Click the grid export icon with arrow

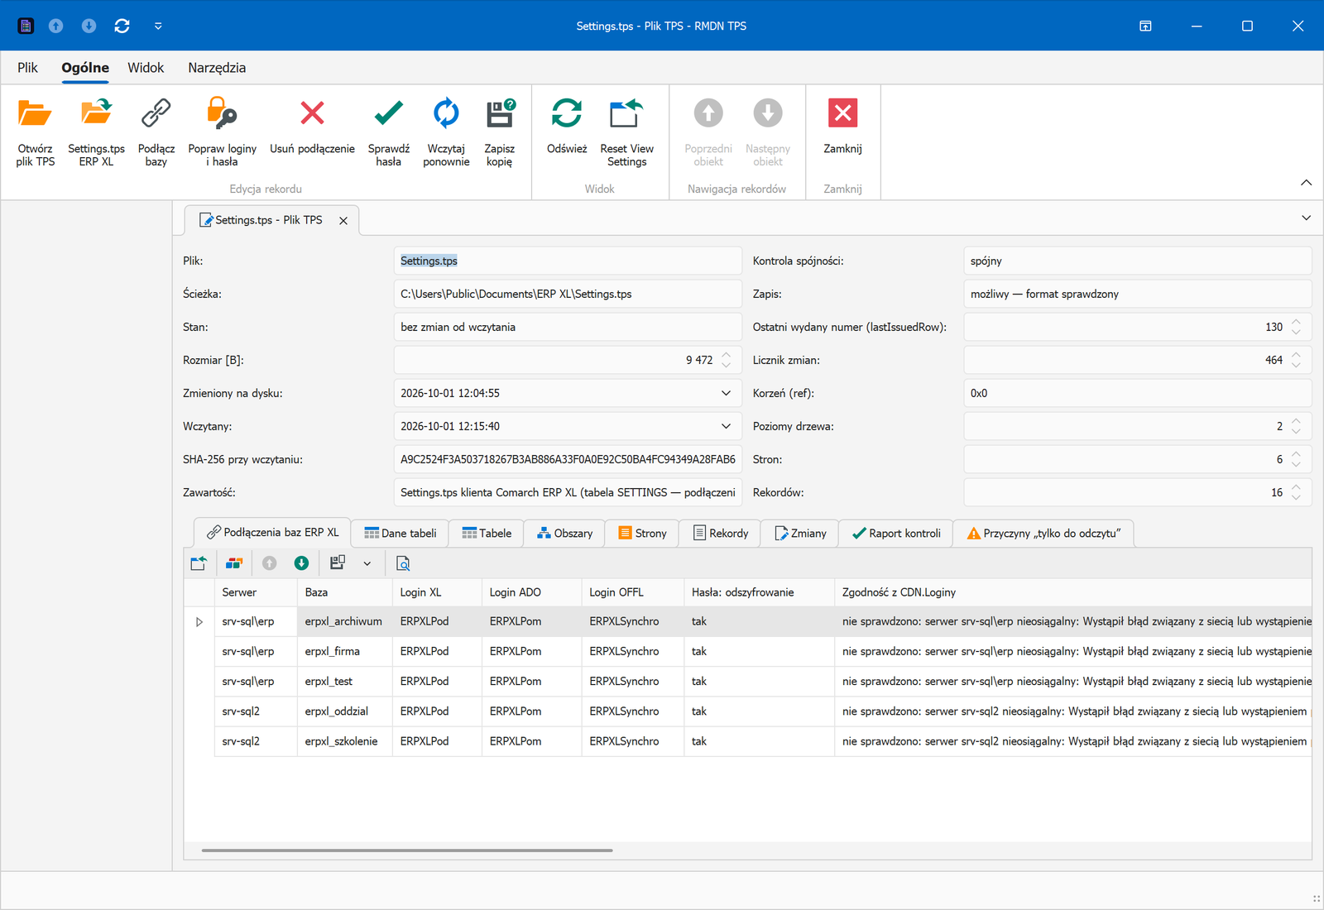199,563
